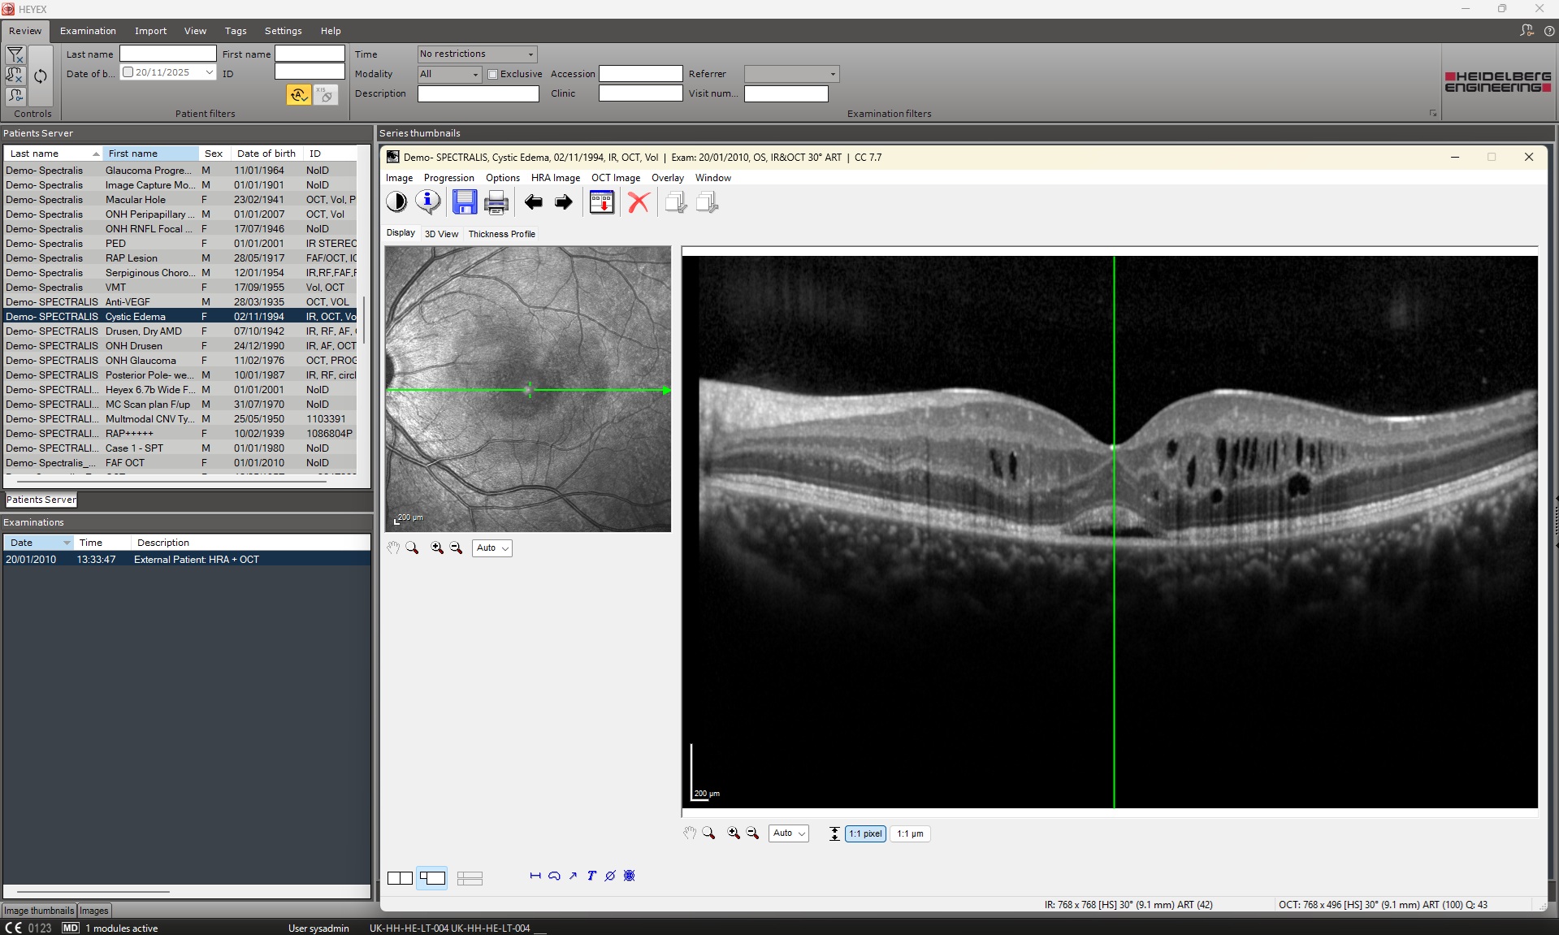Select the Drusen, Dry AMD patient row

180,331
